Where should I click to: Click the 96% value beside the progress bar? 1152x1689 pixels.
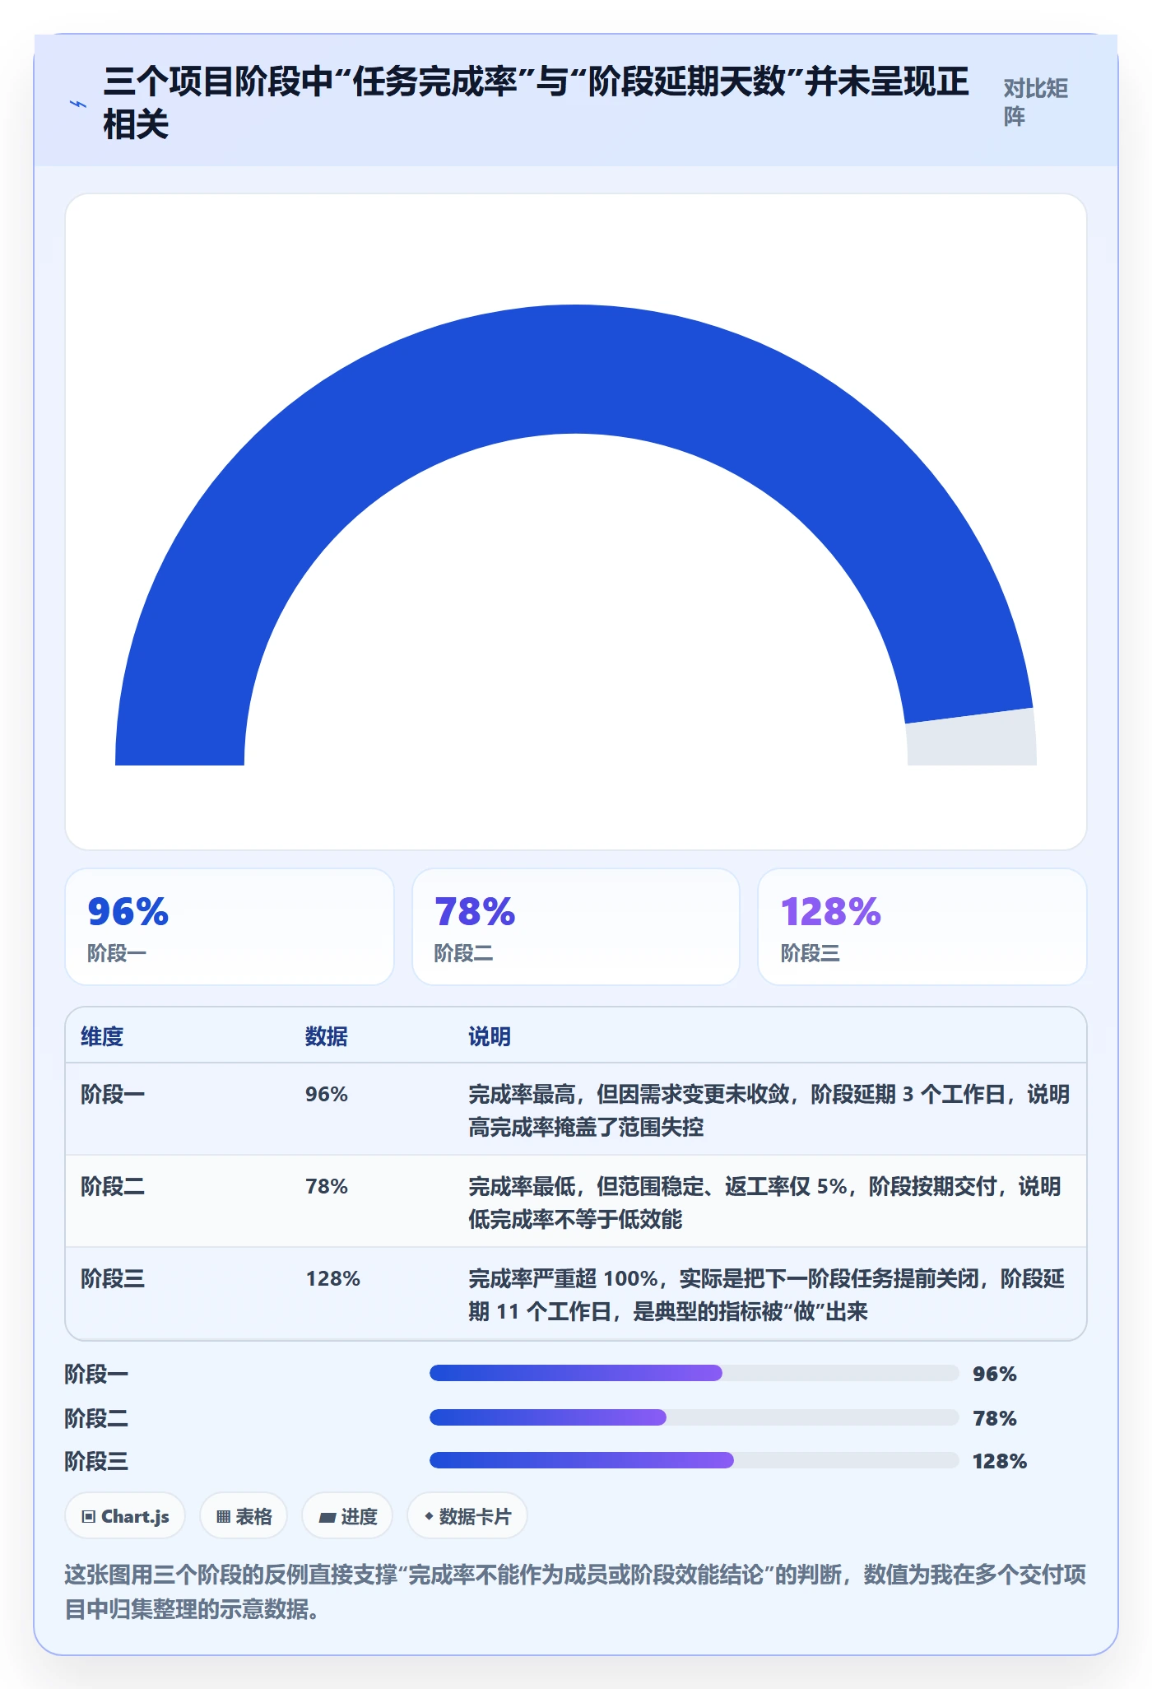pos(995,1374)
